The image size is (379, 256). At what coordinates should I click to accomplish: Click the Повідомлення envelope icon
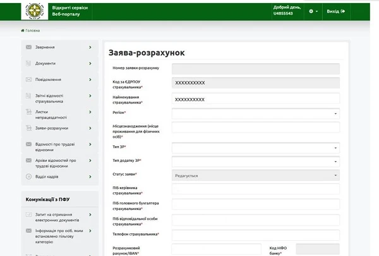click(29, 80)
